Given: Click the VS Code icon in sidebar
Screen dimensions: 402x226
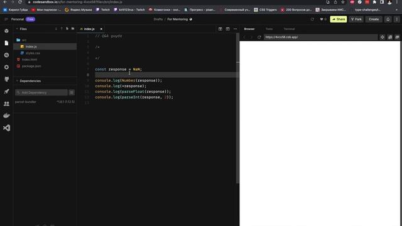Looking at the screenshot, I should coord(6,127).
